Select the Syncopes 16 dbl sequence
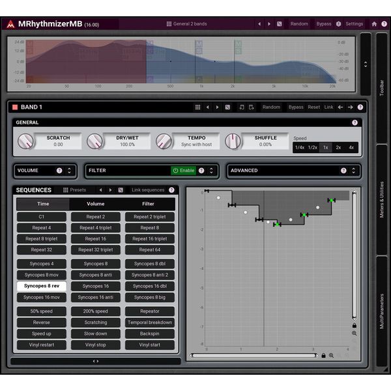 click(149, 286)
